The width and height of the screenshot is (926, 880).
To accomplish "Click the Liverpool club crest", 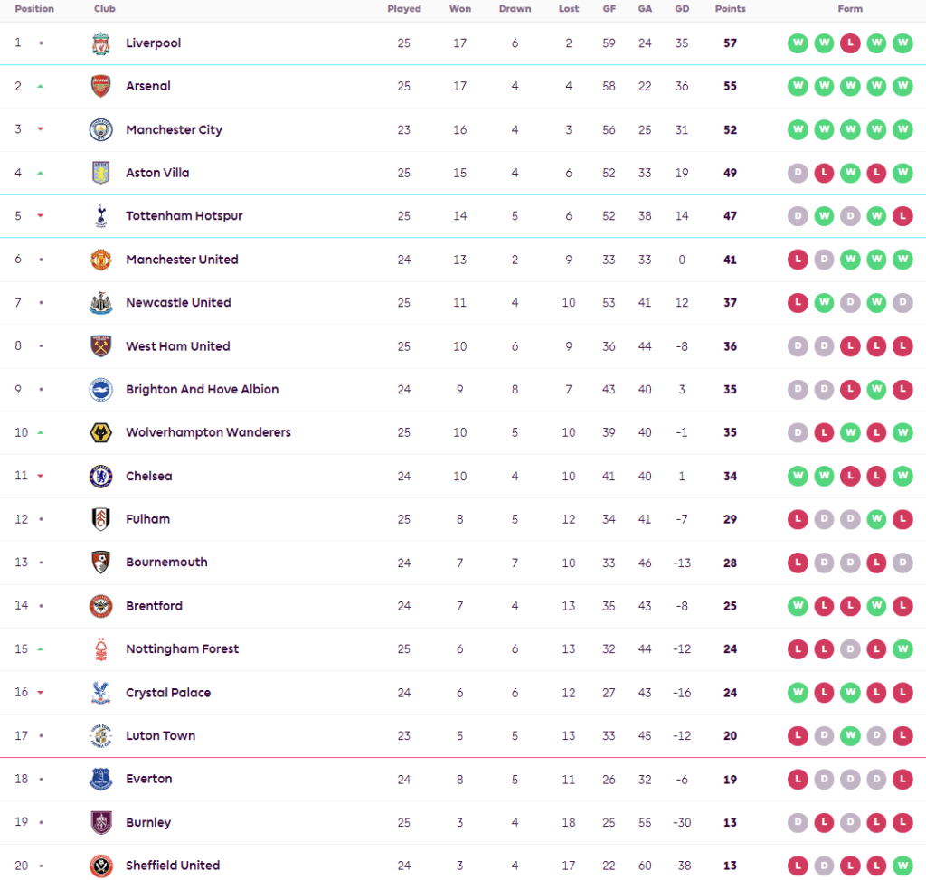I will (x=100, y=43).
